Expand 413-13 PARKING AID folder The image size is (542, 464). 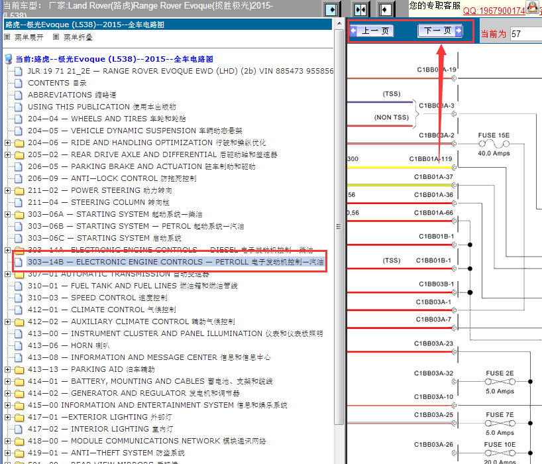(7, 369)
